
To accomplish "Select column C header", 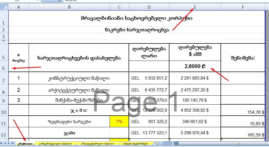I will [119, 7].
